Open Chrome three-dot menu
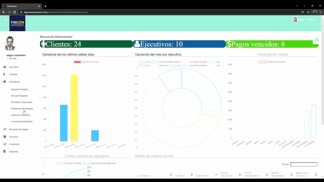Viewport: 324px width, 182px height. (x=320, y=12)
